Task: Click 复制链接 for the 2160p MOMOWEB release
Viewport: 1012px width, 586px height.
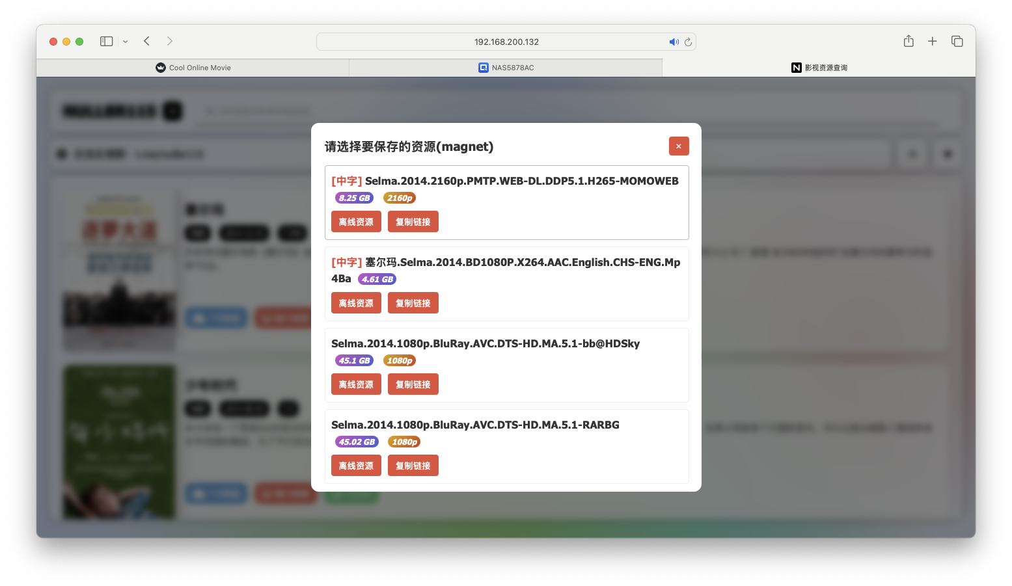Action: pos(413,221)
